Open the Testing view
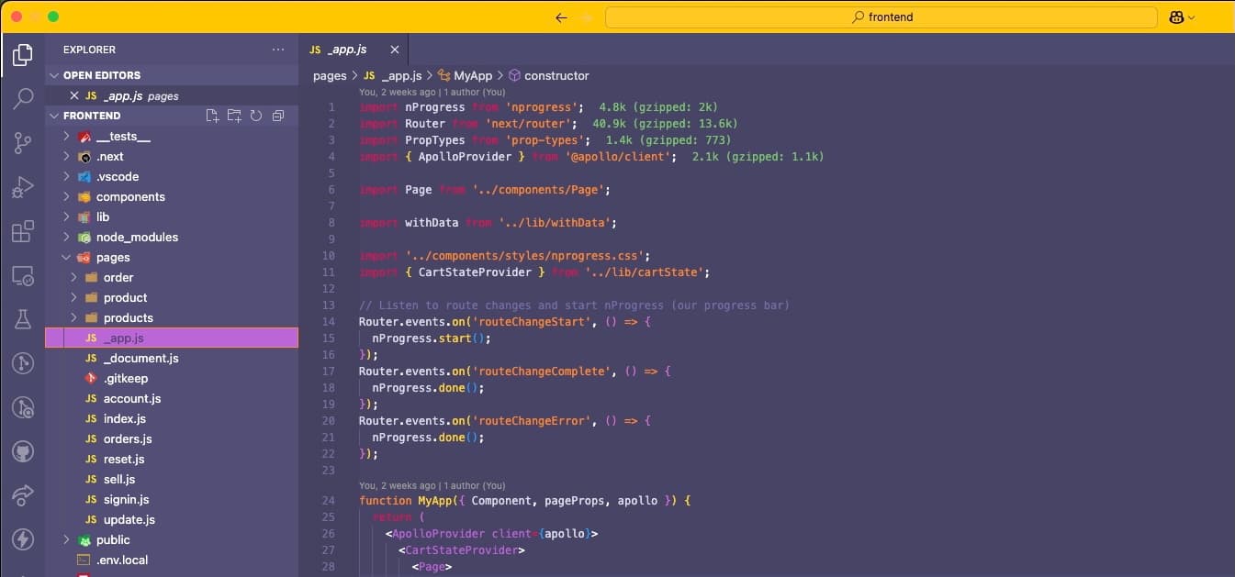The image size is (1235, 577). (22, 319)
